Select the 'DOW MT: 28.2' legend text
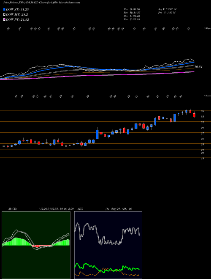Screen dimensions: 211x279 pos(17,15)
